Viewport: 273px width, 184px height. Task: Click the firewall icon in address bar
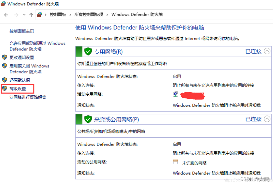40,14
